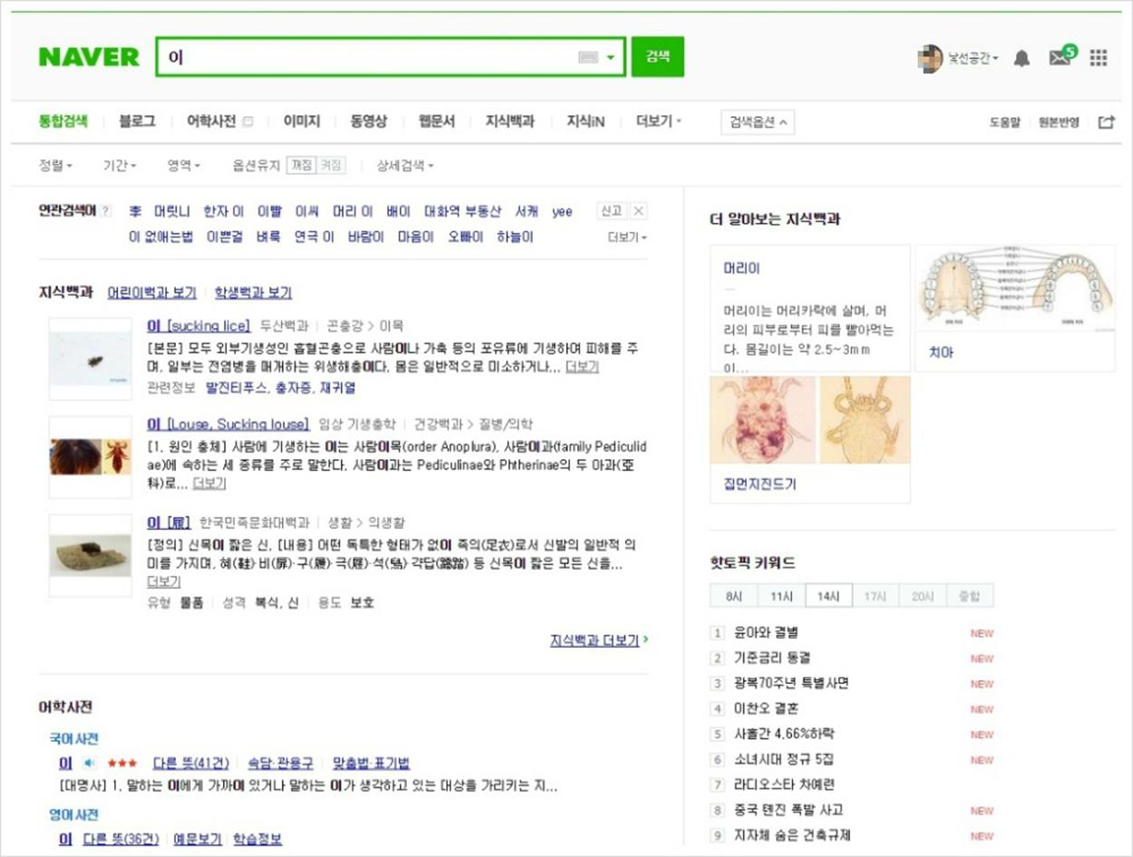Switch to the 이미지 tab

pos(302,120)
